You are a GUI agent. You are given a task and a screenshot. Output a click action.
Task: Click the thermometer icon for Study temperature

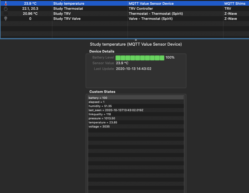(6, 3)
